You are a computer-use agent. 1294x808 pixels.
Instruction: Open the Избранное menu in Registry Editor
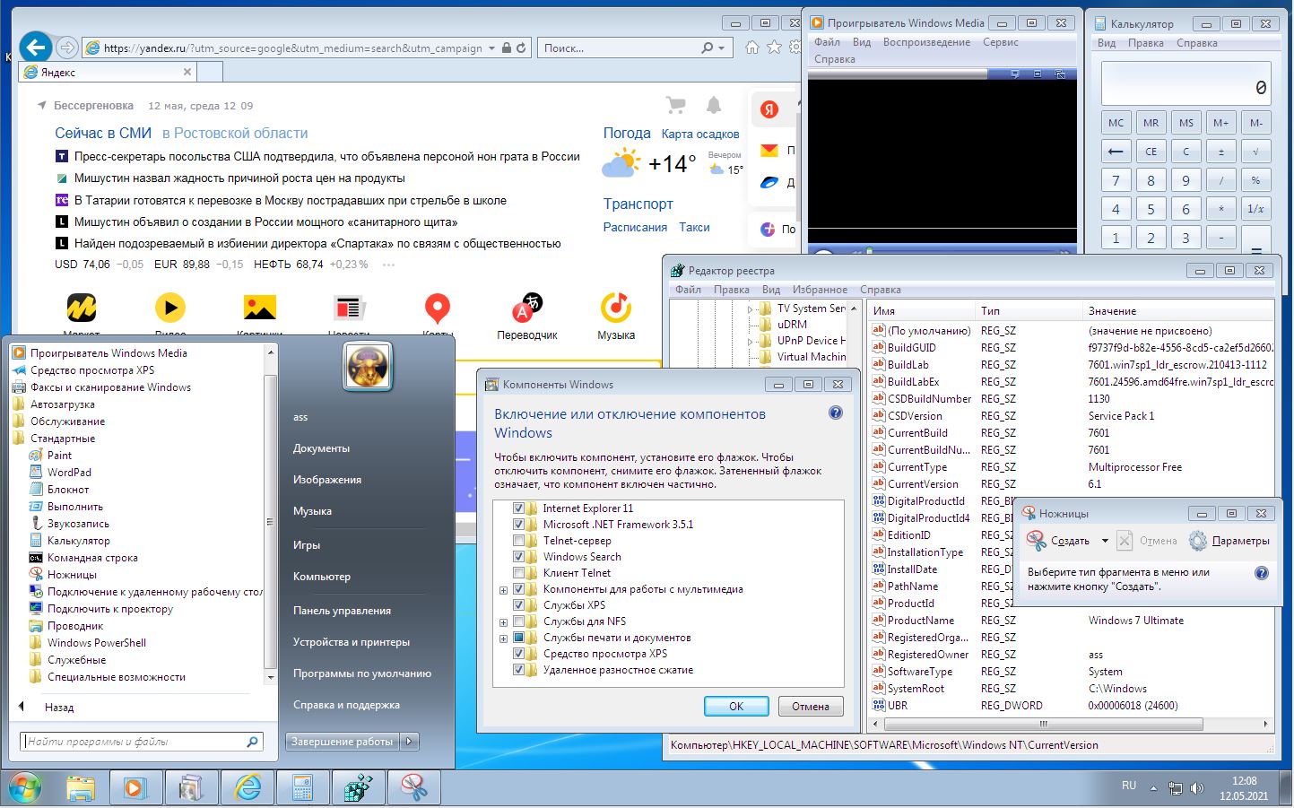pos(820,290)
